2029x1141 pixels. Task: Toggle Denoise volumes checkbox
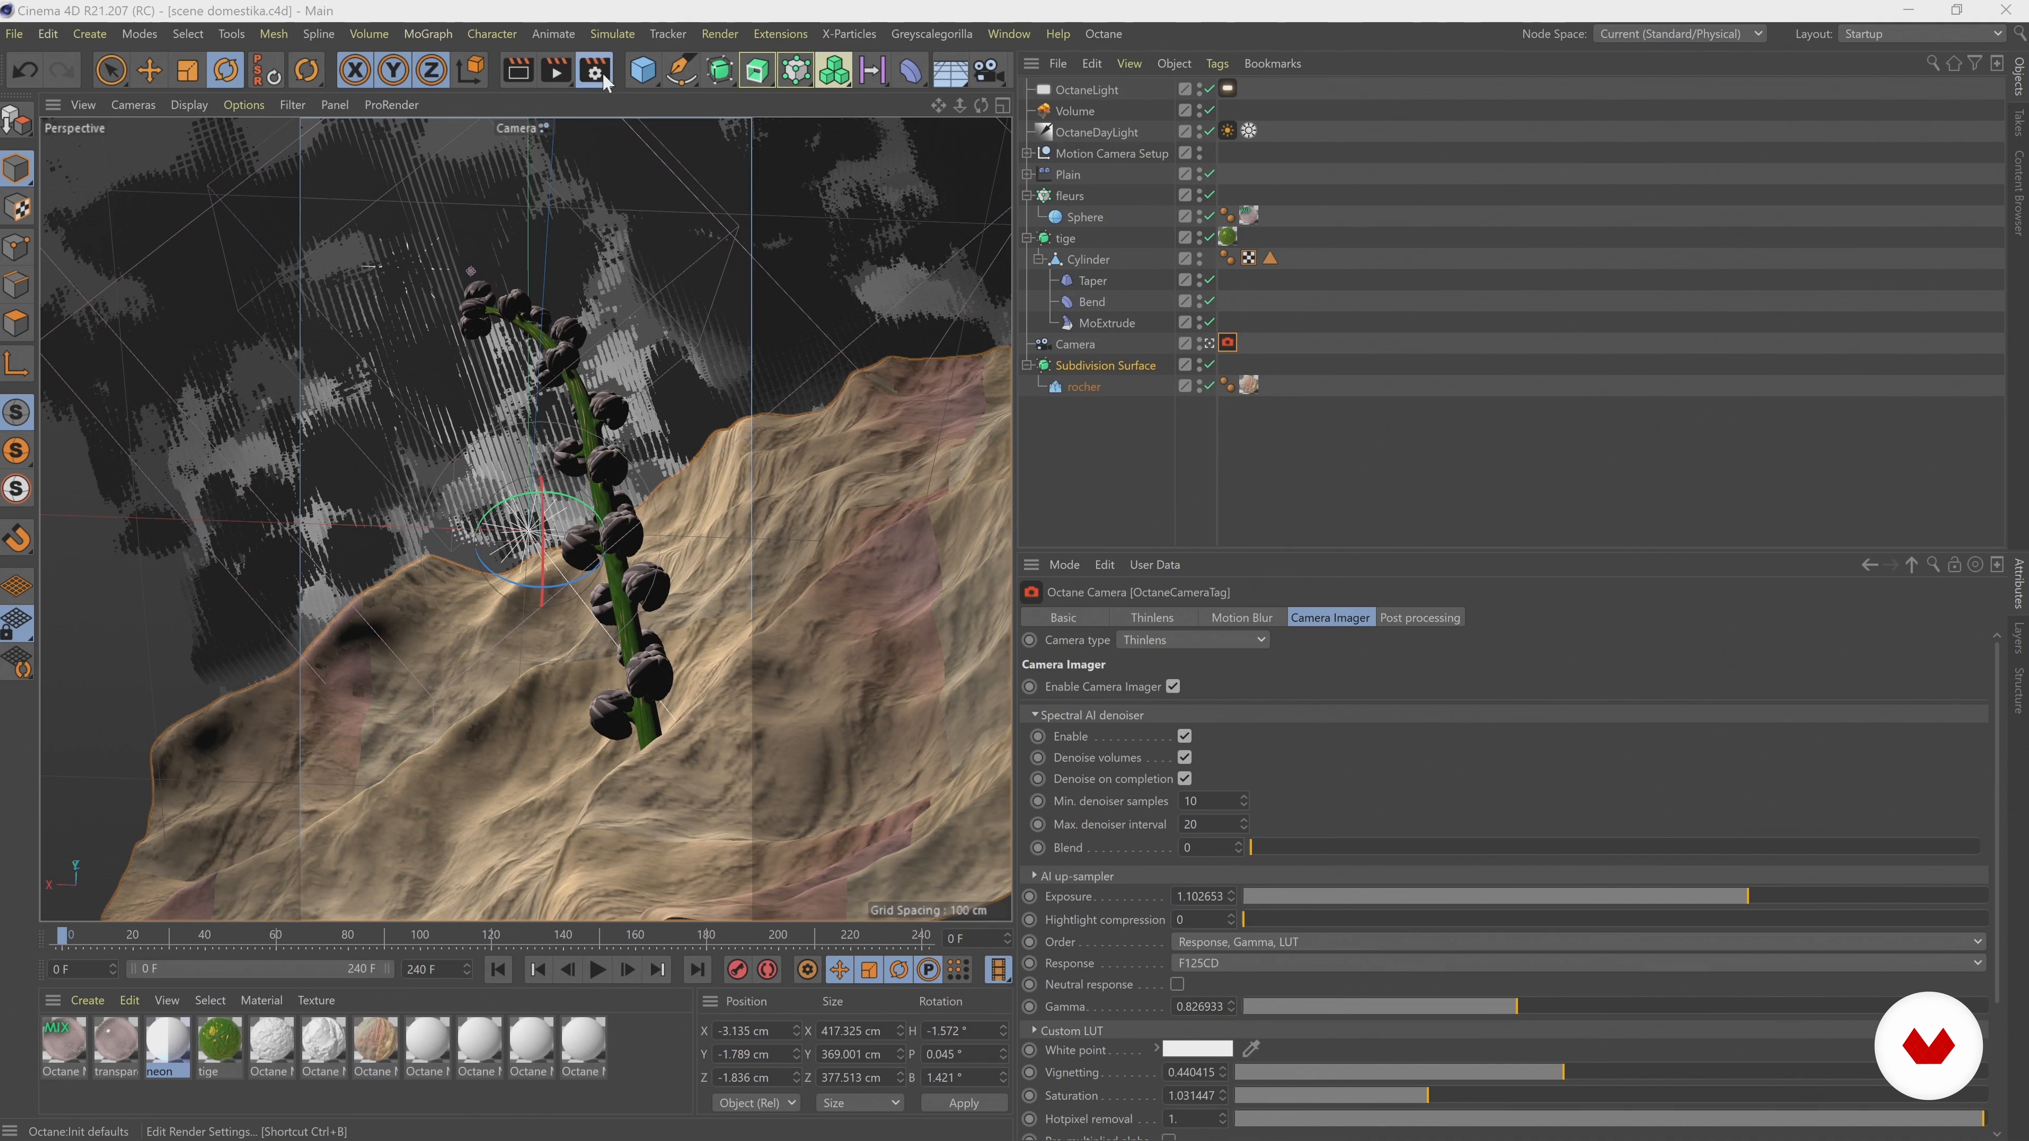1185,757
